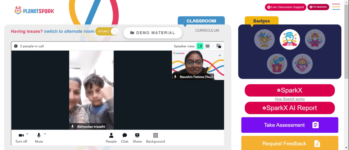Click the '2 people in call' text

pos(32,46)
